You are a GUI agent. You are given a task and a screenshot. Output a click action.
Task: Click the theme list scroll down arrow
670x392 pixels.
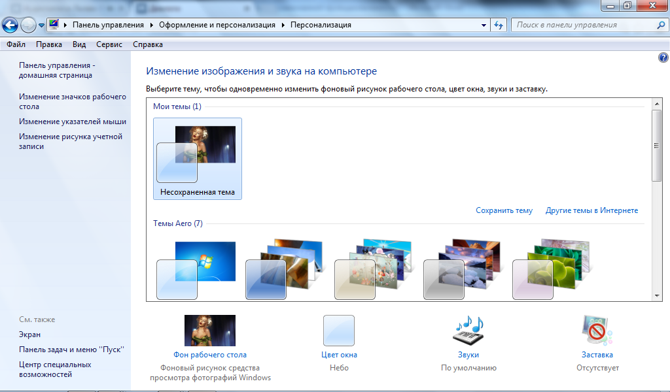point(657,295)
